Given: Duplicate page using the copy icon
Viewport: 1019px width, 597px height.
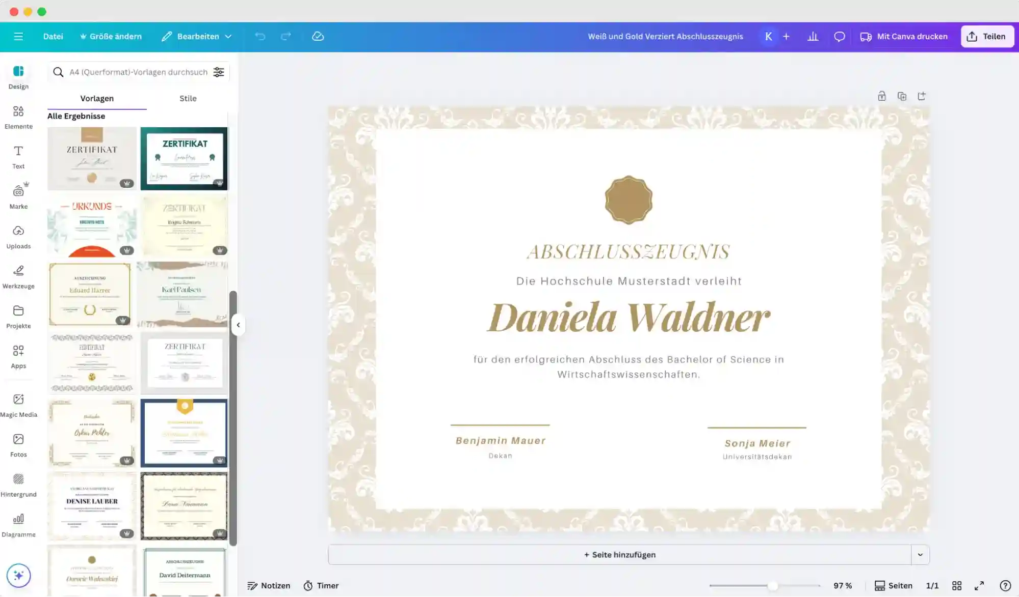Looking at the screenshot, I should 902,96.
